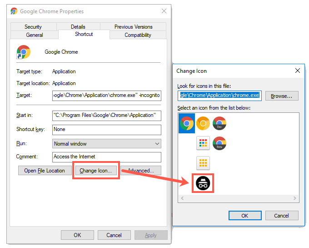Select the standard Chrome icon in list
The width and height of the screenshot is (309, 248).
[x=187, y=123]
